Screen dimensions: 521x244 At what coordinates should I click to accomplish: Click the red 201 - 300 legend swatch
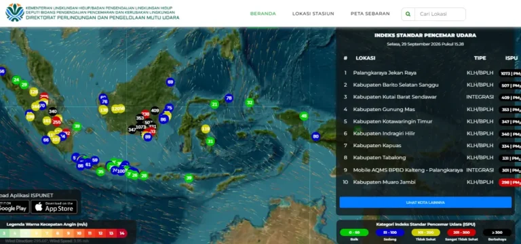pos(461,232)
